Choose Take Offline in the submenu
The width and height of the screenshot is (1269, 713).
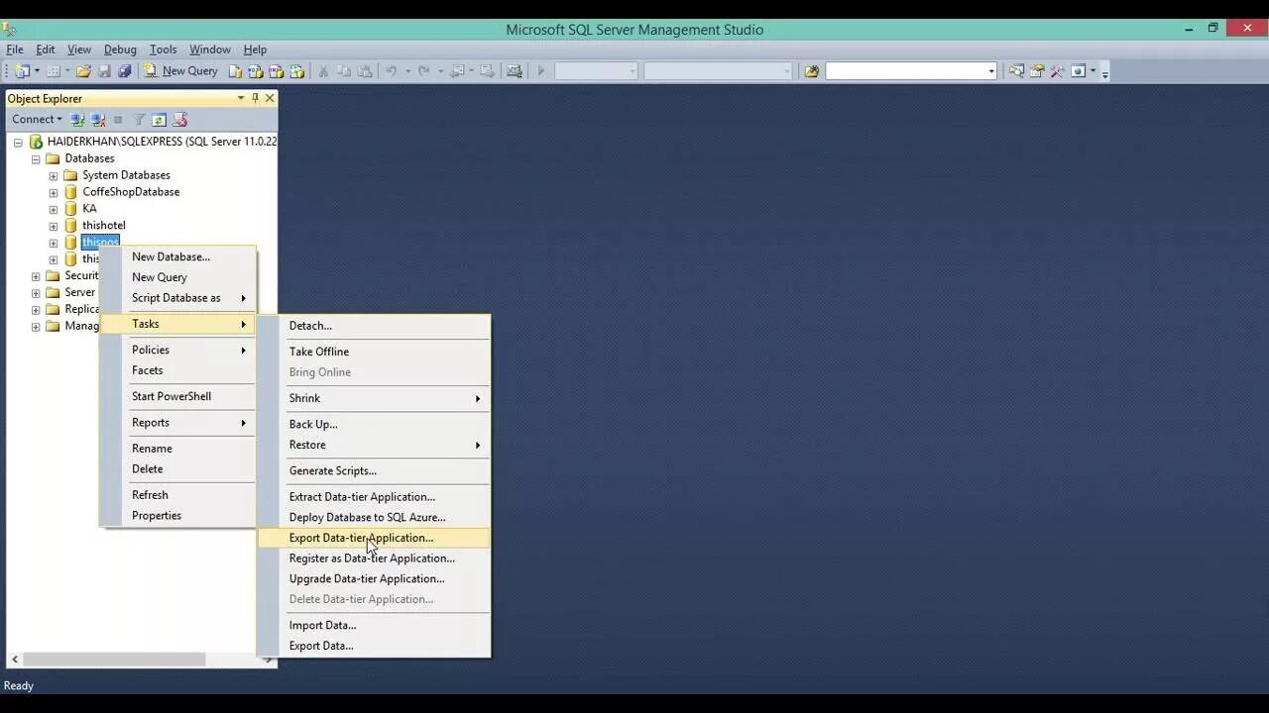374,352
